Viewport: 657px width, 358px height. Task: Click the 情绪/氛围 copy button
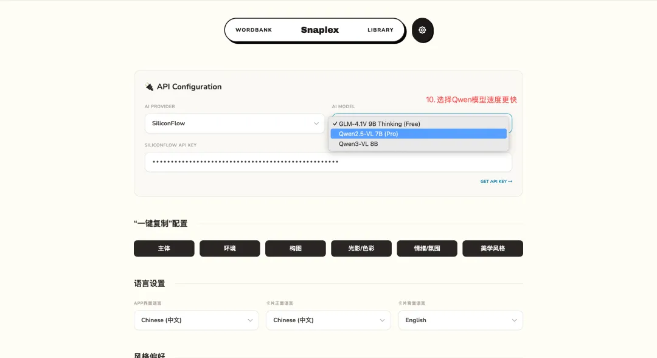coord(427,249)
